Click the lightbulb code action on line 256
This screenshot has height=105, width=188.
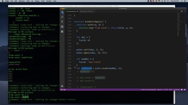75,68
